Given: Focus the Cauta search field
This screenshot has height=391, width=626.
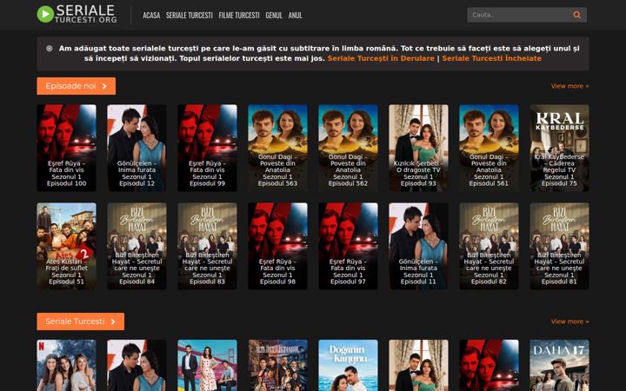Looking at the screenshot, I should click(x=519, y=15).
